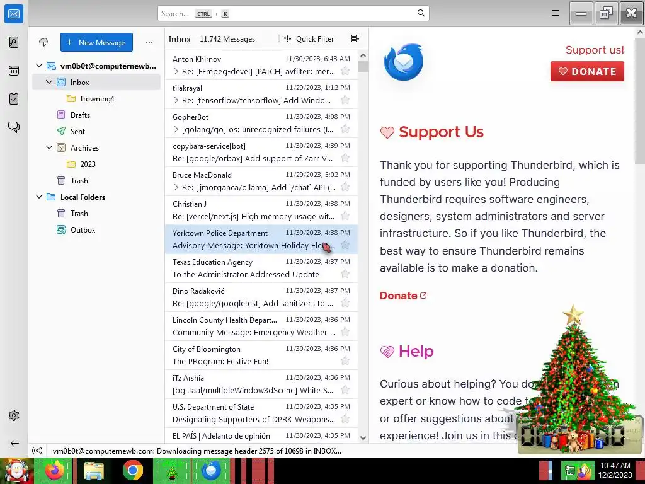
Task: Collapse the vm0b0t account tree
Action: pos(39,66)
